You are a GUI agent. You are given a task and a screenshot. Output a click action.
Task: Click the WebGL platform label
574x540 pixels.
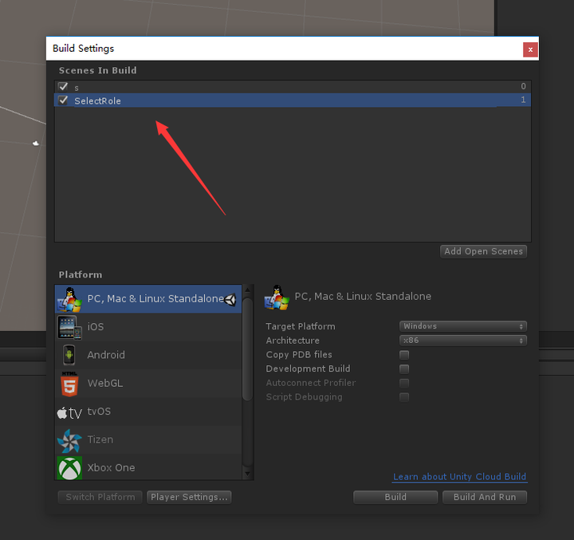point(105,383)
